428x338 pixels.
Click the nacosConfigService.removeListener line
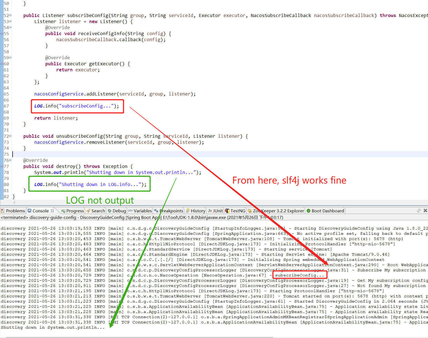pyautogui.click(x=119, y=142)
